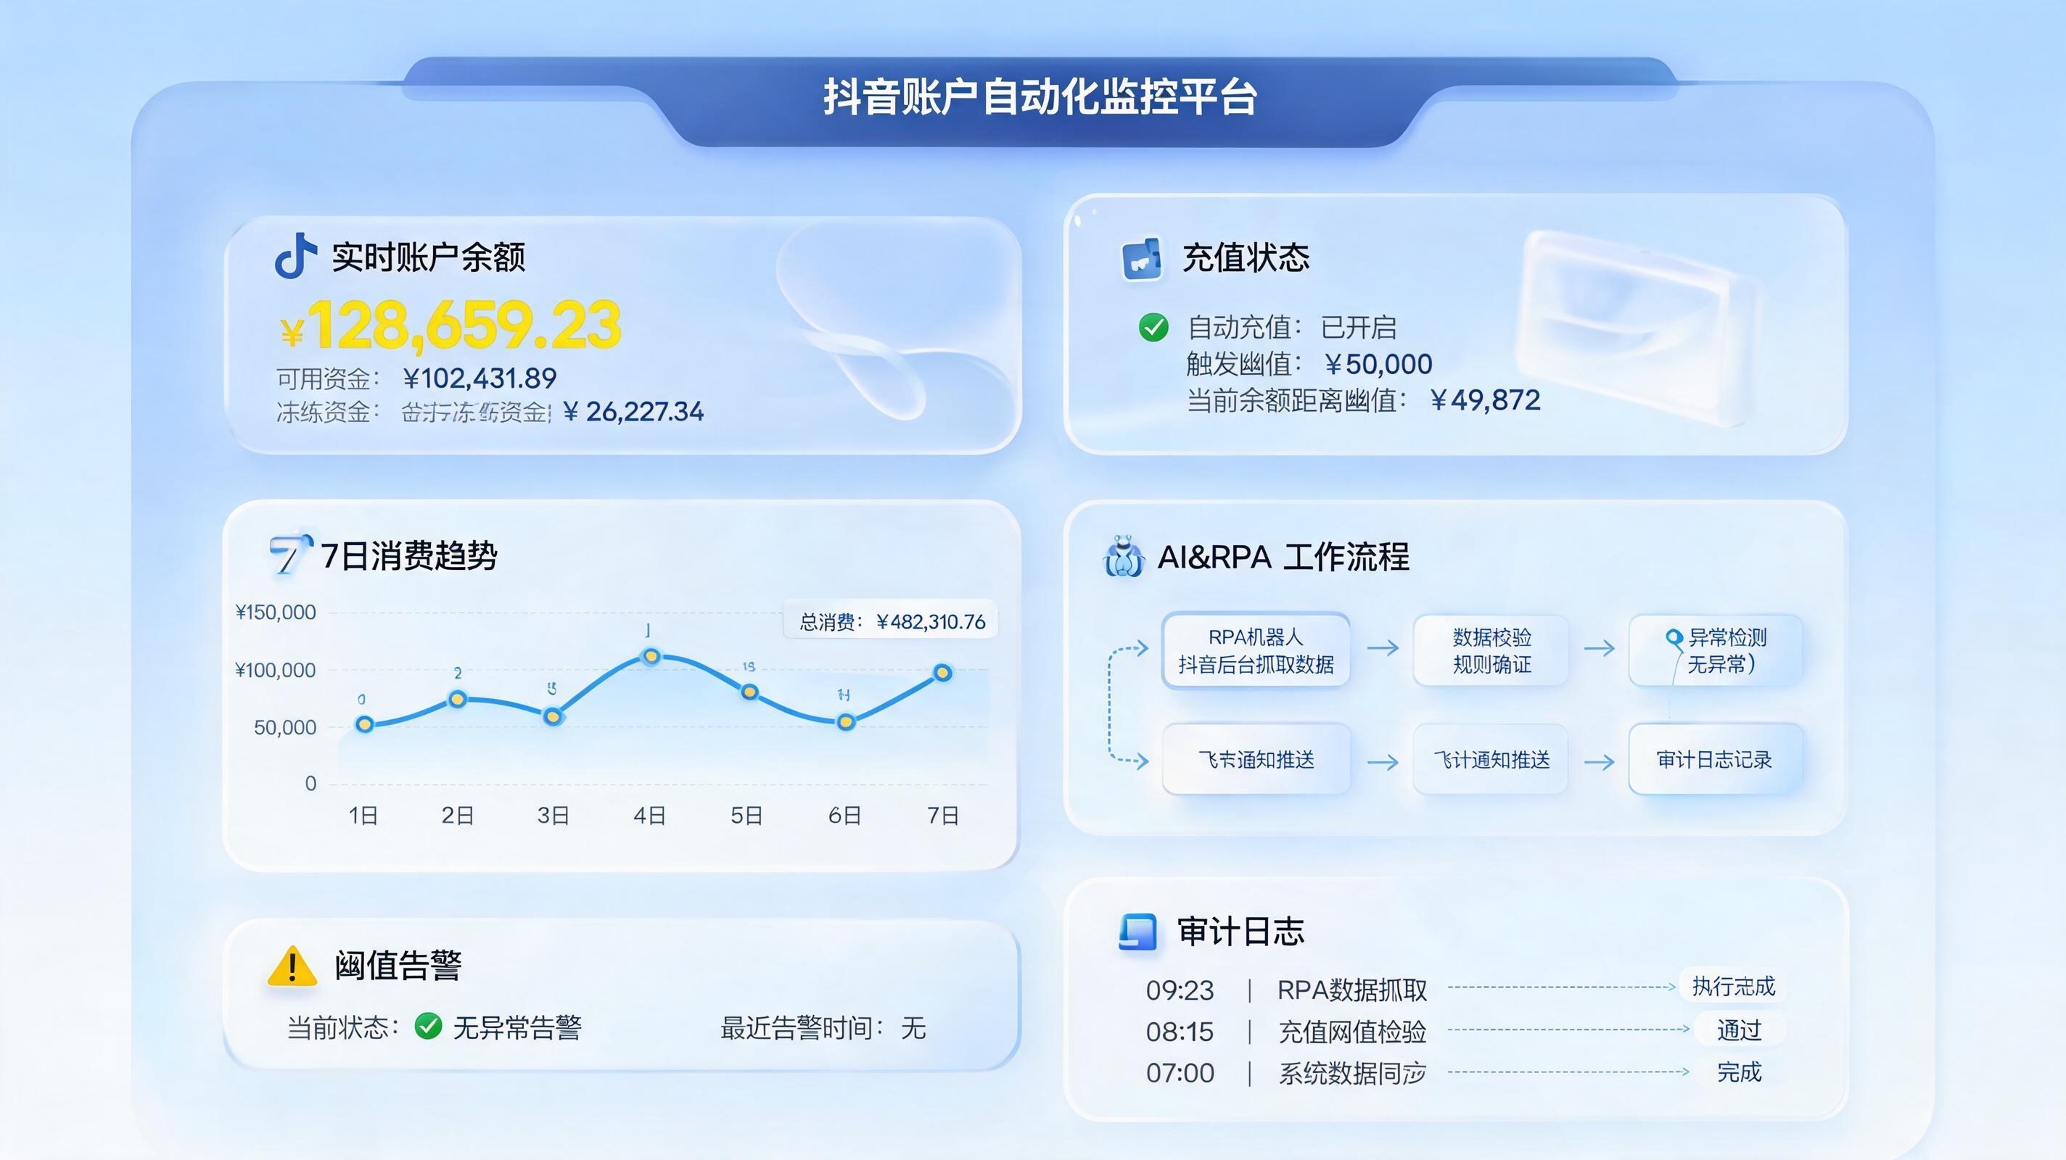Screen dimensions: 2066x1160
Task: Click the 7日消费趋势 card heading
Action: (409, 555)
